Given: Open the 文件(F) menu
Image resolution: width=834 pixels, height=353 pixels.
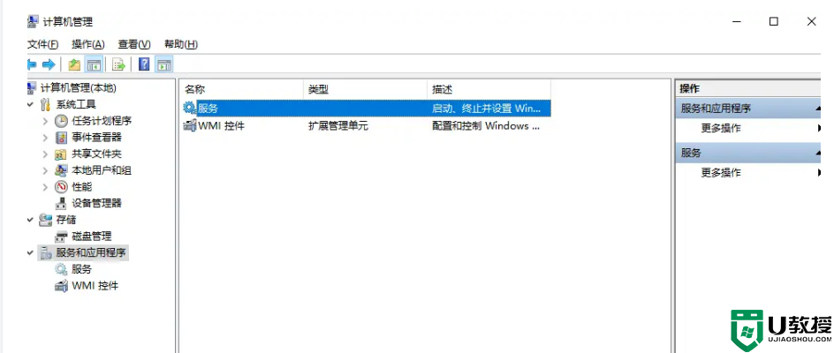Looking at the screenshot, I should [x=42, y=44].
